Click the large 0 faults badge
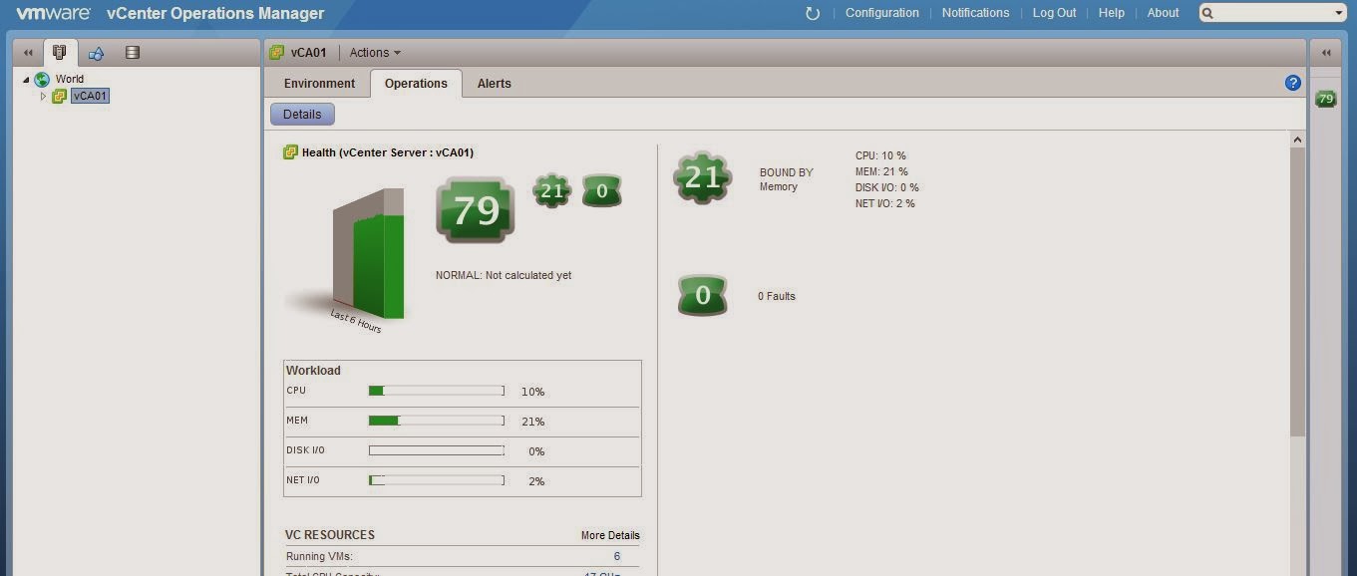1357x576 pixels. click(703, 295)
